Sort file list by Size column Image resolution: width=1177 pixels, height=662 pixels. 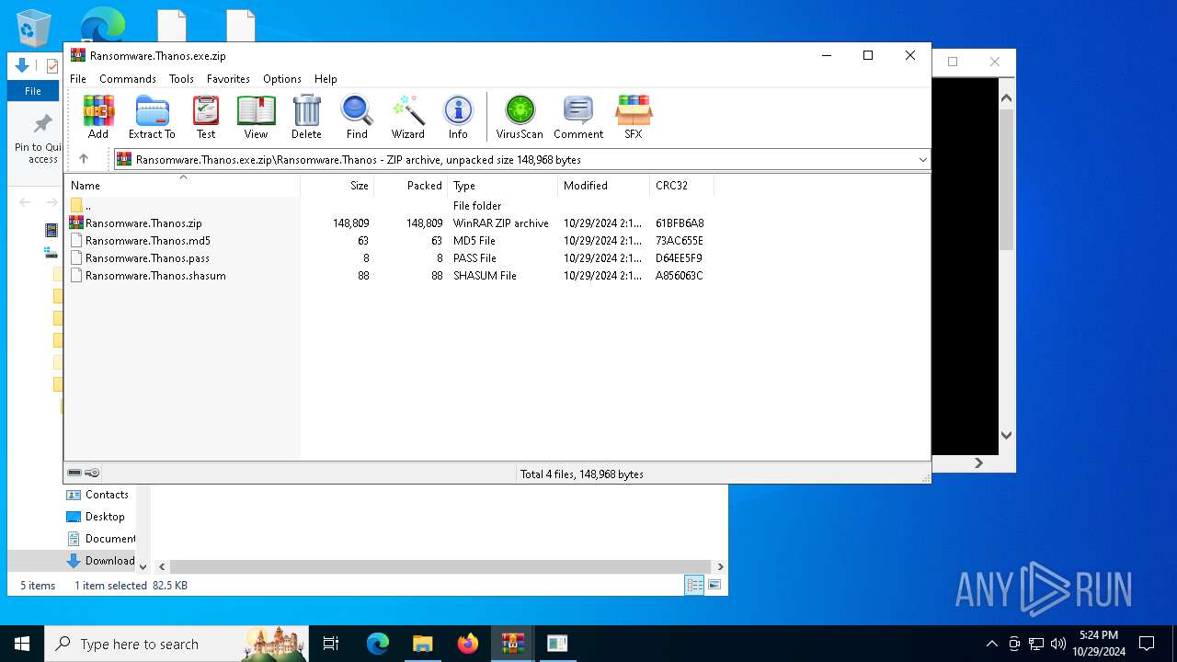click(x=337, y=186)
